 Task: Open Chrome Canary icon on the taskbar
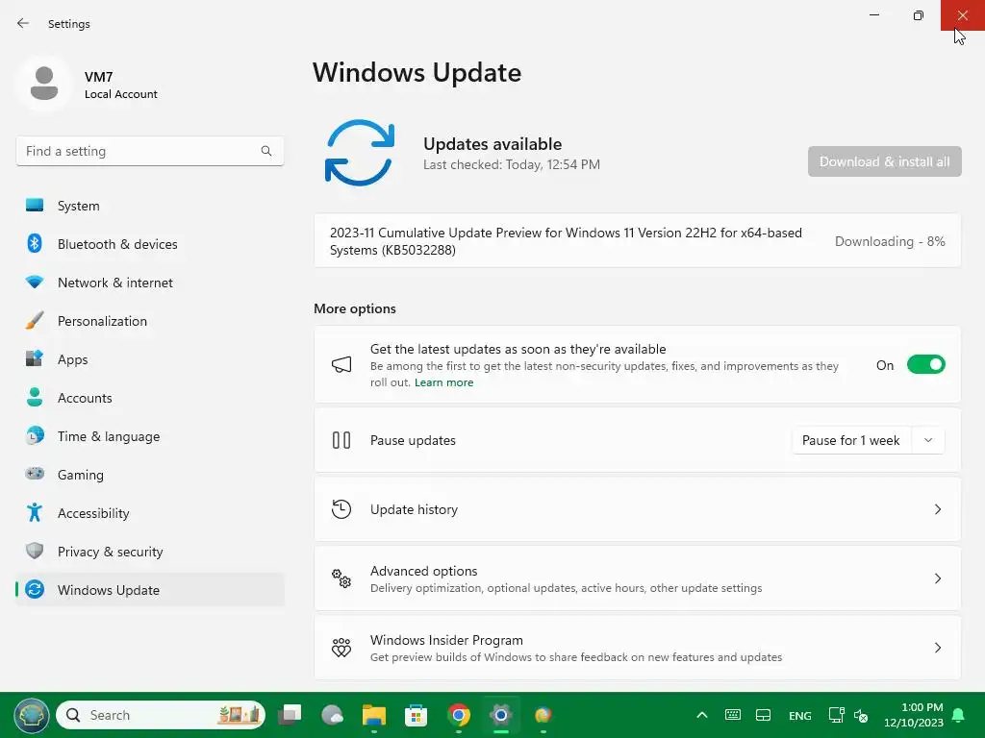543,715
